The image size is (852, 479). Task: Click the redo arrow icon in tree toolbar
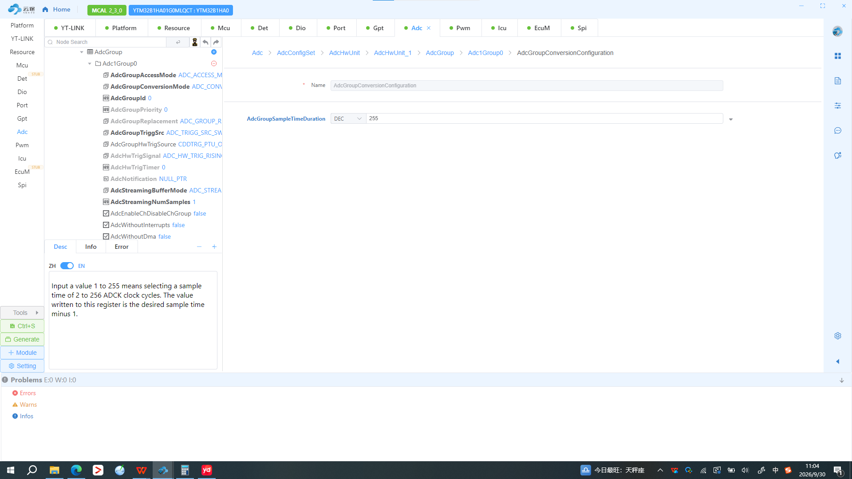tap(216, 42)
